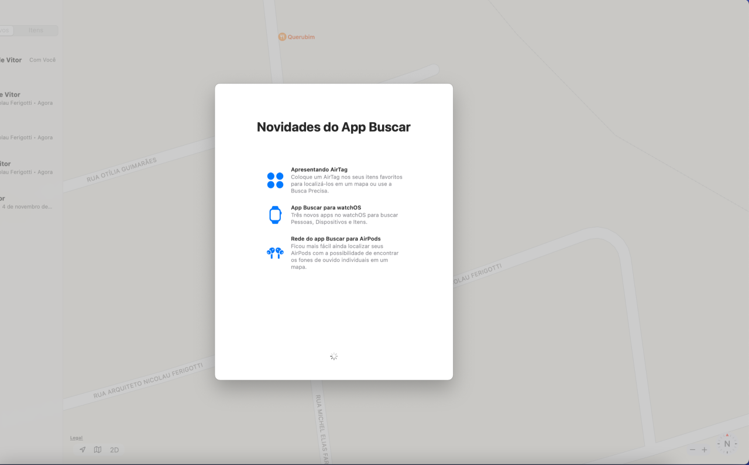Click the loading spinner in dialog
The image size is (749, 465).
pyautogui.click(x=334, y=356)
